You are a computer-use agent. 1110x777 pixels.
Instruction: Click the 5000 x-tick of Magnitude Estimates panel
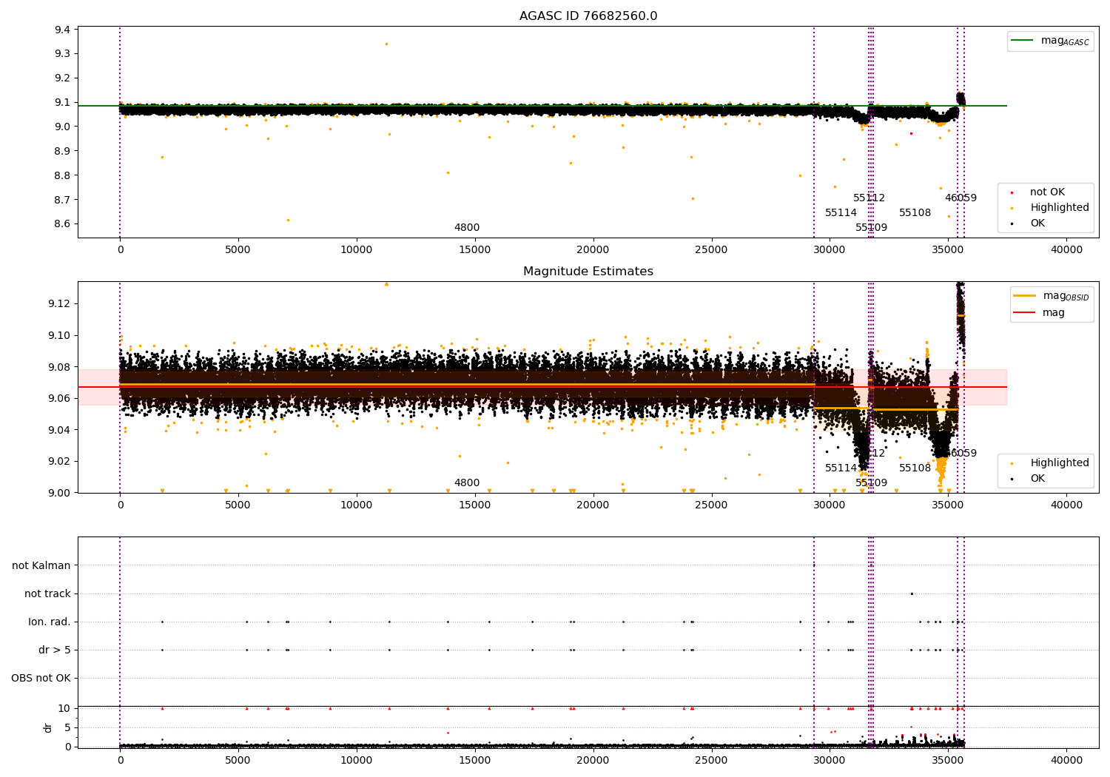click(x=238, y=505)
